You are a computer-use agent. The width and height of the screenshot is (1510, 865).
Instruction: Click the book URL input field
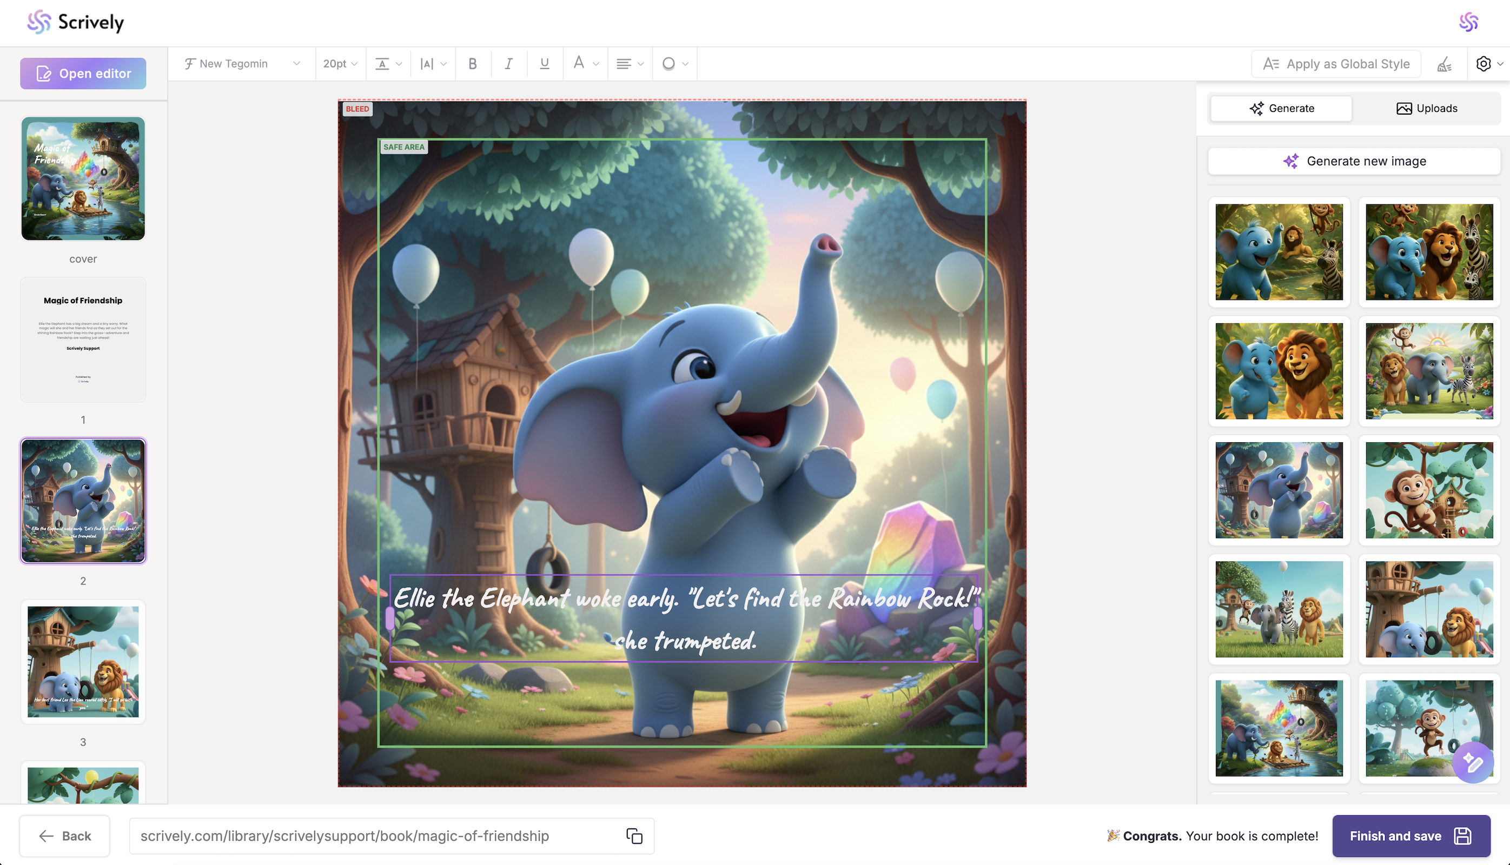coord(374,836)
